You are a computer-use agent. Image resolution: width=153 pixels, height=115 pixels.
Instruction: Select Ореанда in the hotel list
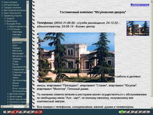(x=17, y=59)
